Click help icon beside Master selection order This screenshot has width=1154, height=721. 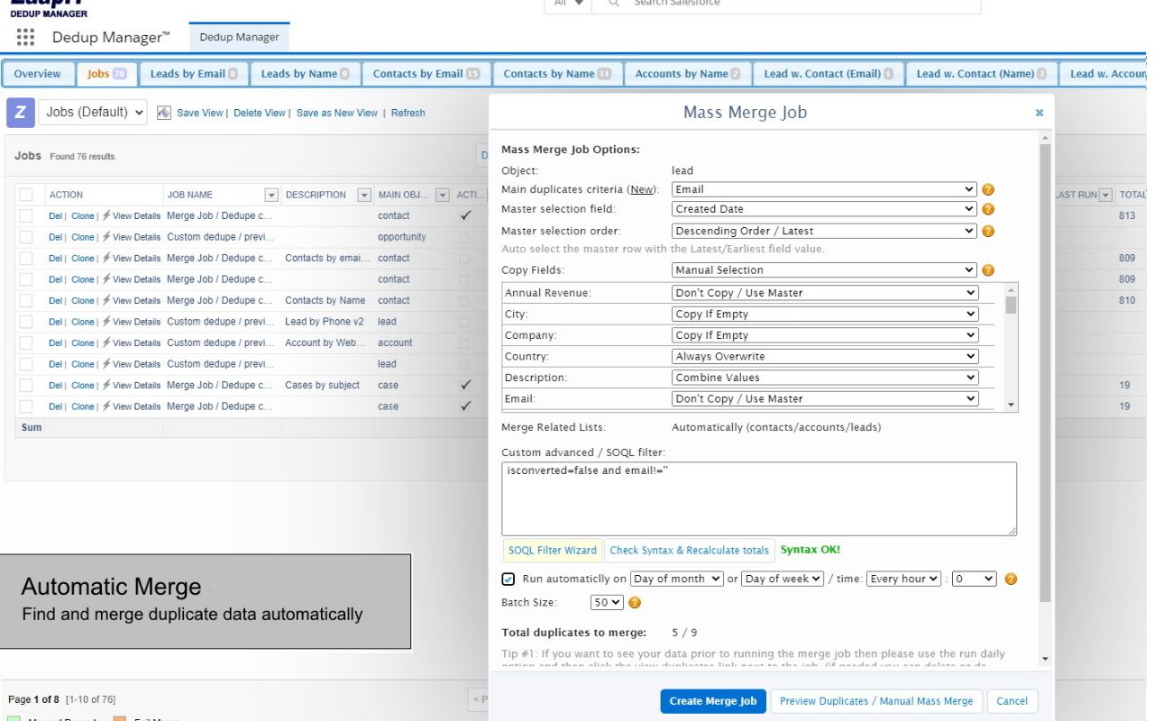(988, 231)
